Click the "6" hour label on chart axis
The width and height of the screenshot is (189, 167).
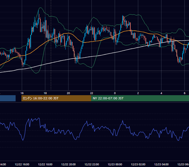(185, 93)
